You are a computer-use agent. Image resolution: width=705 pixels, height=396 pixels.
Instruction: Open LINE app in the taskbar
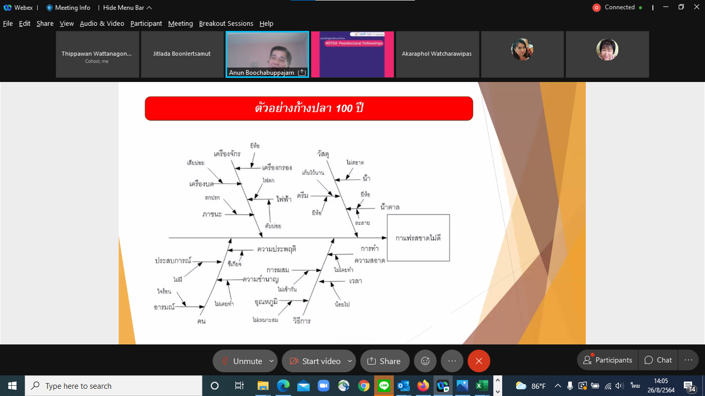click(x=383, y=386)
